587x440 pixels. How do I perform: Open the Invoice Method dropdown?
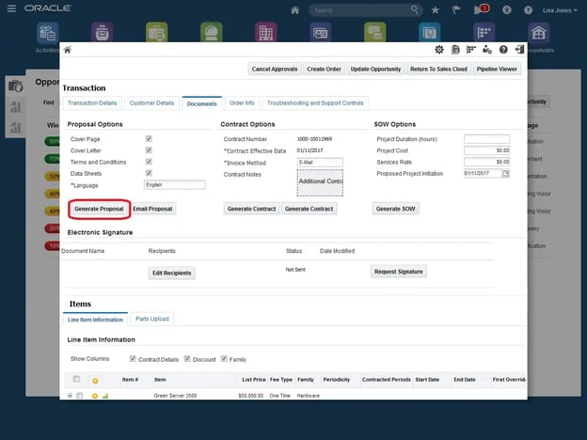tap(320, 162)
